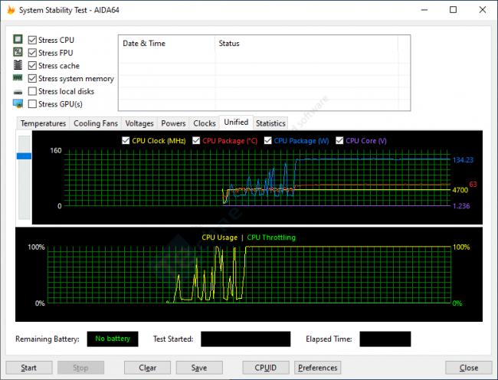Image resolution: width=498 pixels, height=380 pixels.
Task: Enable the Stress GPU(s) checkbox
Action: [32, 103]
